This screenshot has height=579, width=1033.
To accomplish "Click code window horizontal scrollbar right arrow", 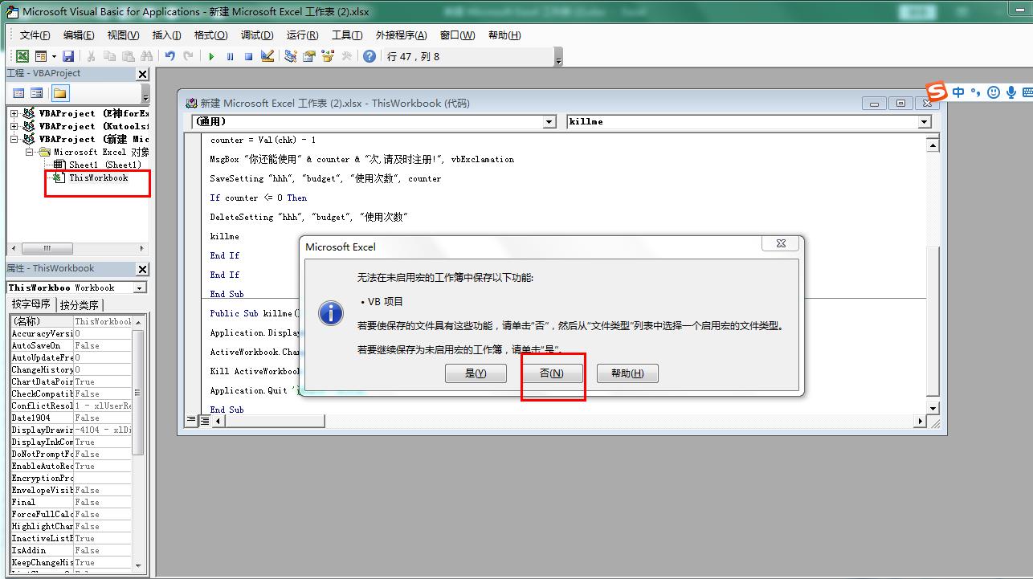I will click(921, 421).
